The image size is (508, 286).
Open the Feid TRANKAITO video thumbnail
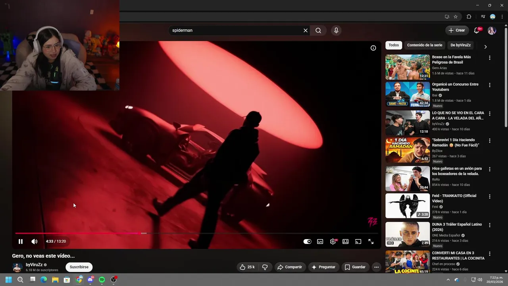pyautogui.click(x=408, y=206)
